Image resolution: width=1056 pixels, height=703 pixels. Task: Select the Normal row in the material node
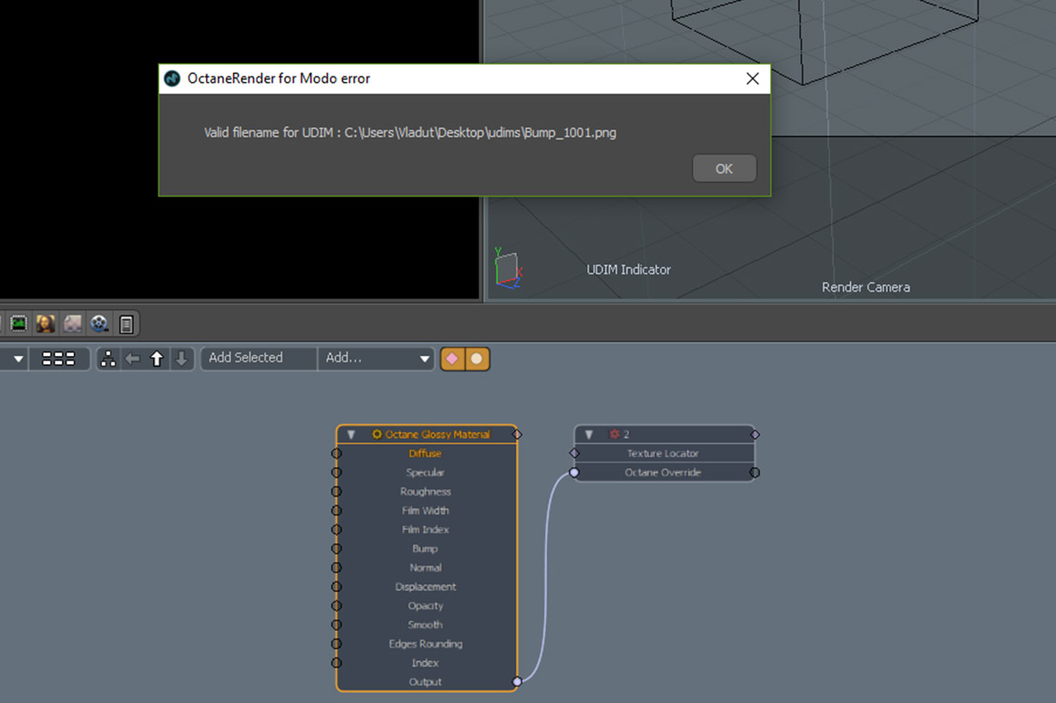click(x=426, y=567)
